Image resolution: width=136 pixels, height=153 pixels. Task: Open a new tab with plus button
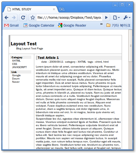pos(62,9)
